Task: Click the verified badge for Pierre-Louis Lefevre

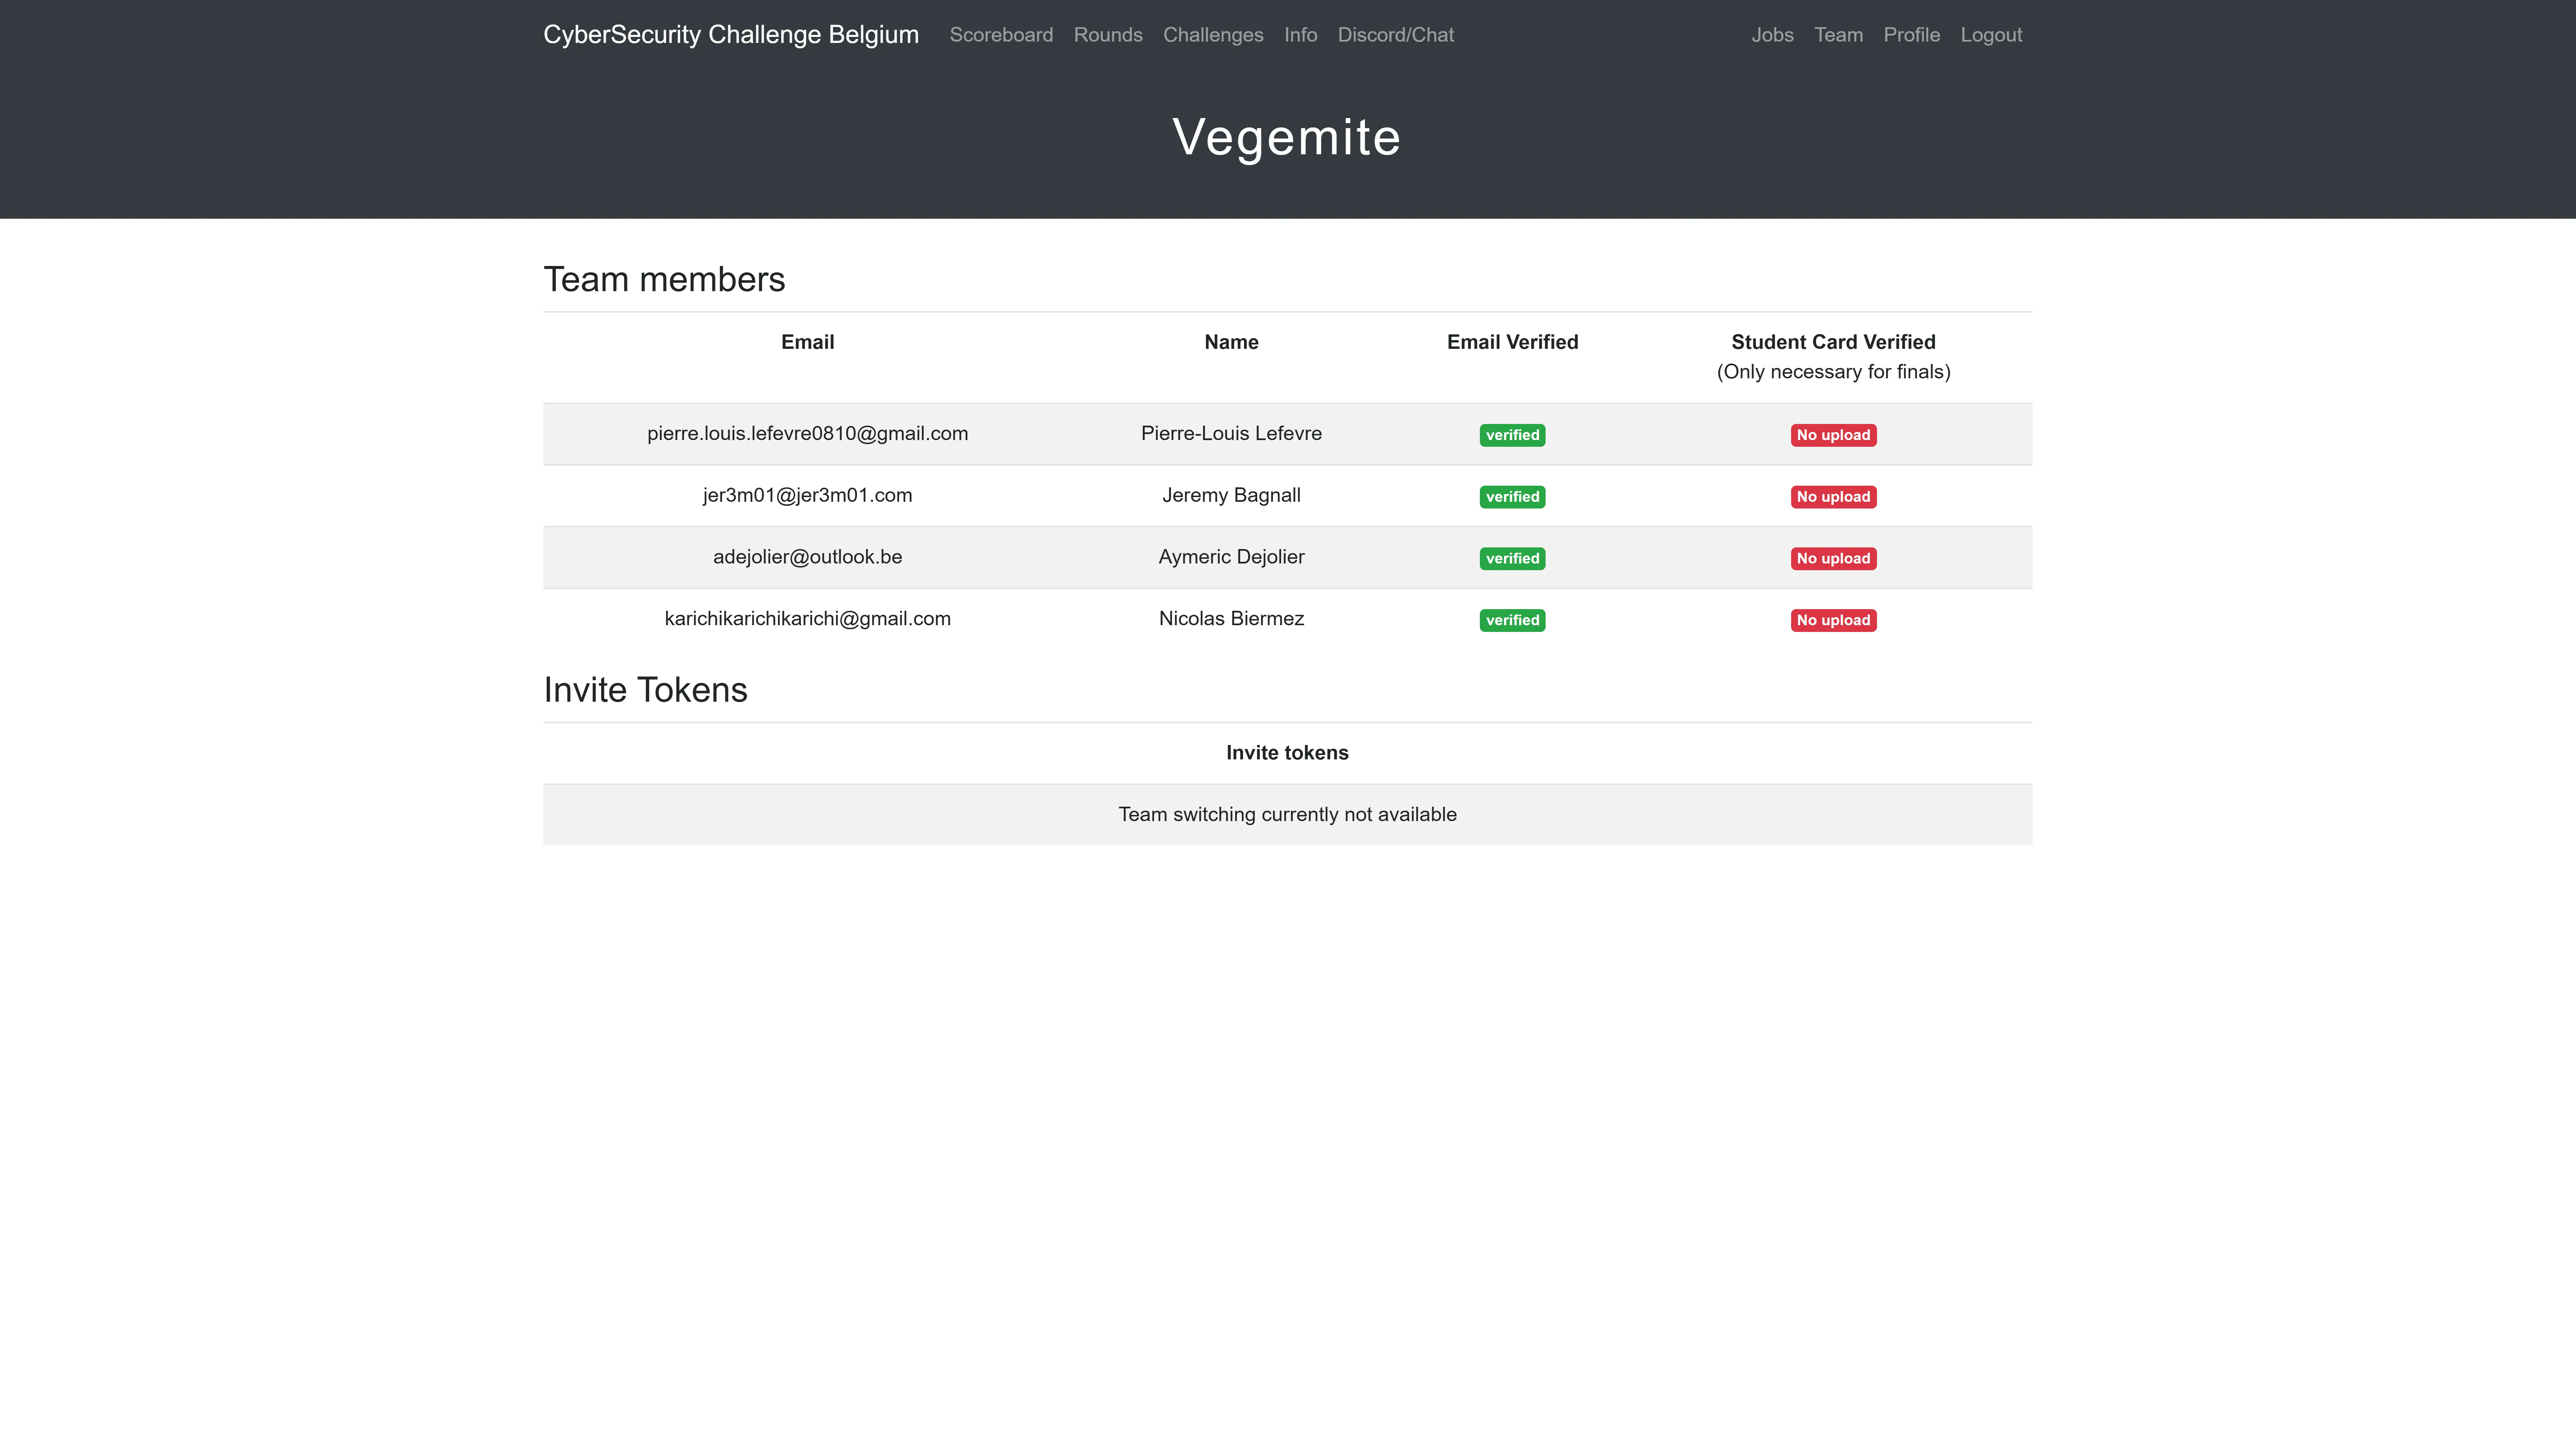Action: tap(1512, 435)
